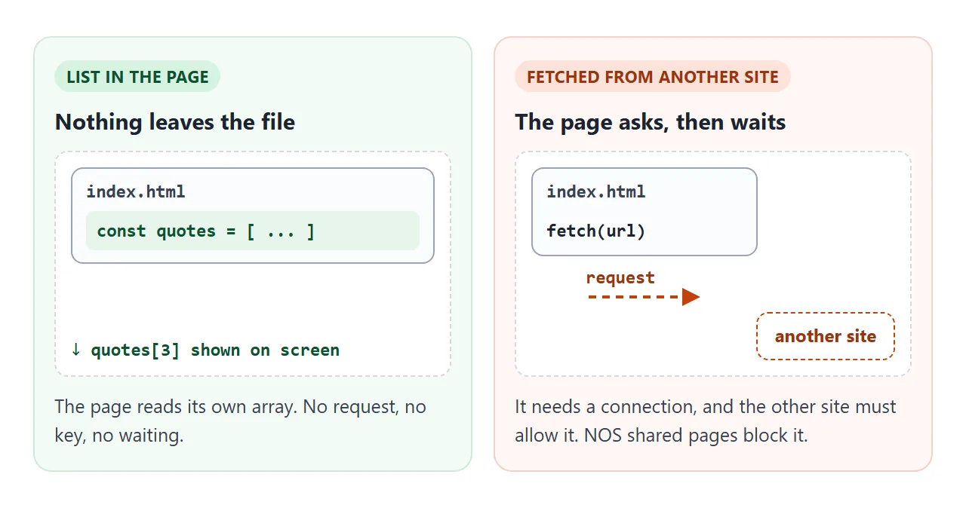
Task: Select the heading Nothing leaves the file
Action: [x=175, y=122]
